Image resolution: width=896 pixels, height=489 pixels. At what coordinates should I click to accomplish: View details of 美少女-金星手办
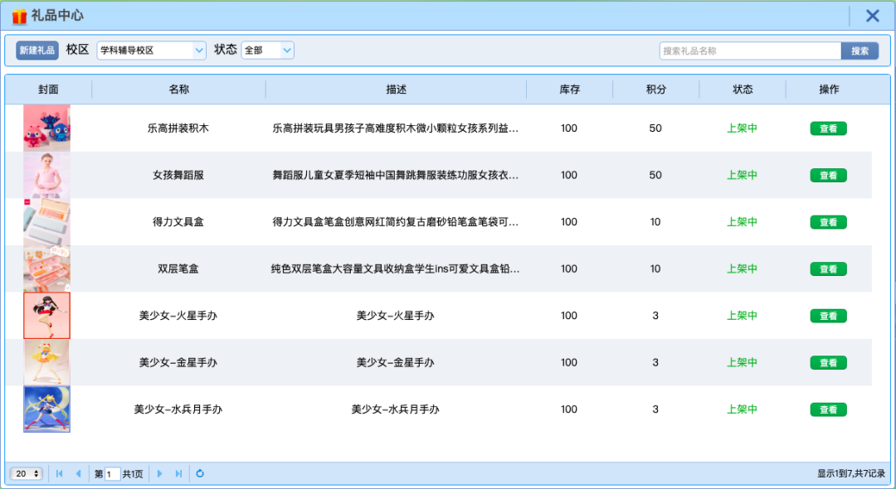[829, 362]
